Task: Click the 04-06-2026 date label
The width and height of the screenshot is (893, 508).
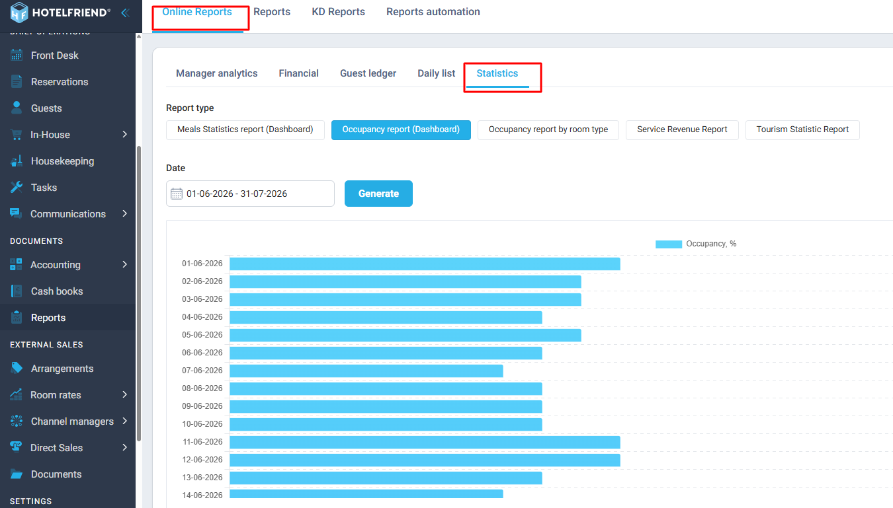Action: point(202,317)
